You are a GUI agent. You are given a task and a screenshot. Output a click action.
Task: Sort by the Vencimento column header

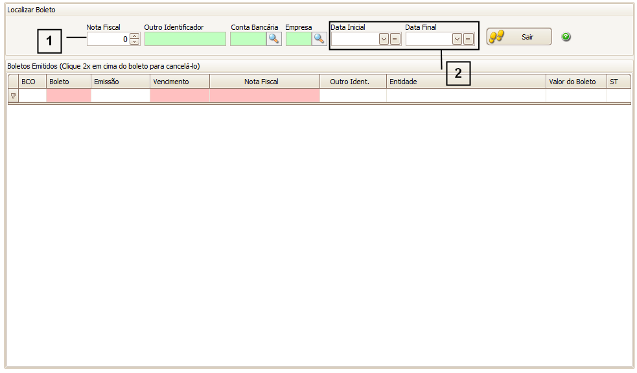point(180,82)
